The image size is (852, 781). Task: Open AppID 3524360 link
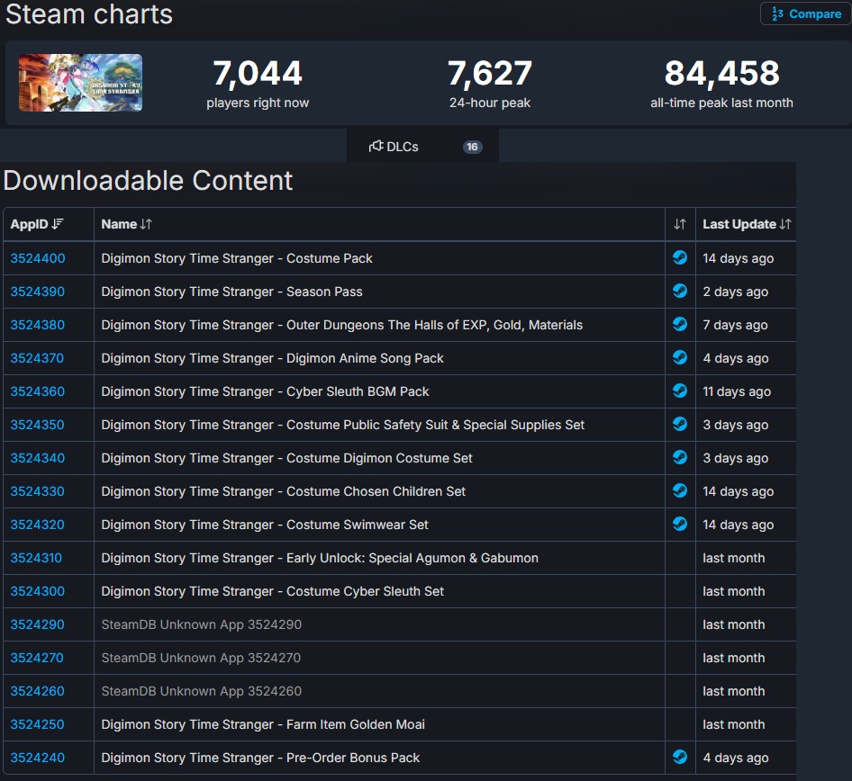tap(38, 391)
